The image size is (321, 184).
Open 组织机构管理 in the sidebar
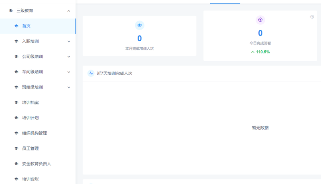point(38,133)
